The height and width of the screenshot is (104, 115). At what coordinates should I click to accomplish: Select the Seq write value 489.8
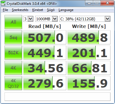point(89,37)
